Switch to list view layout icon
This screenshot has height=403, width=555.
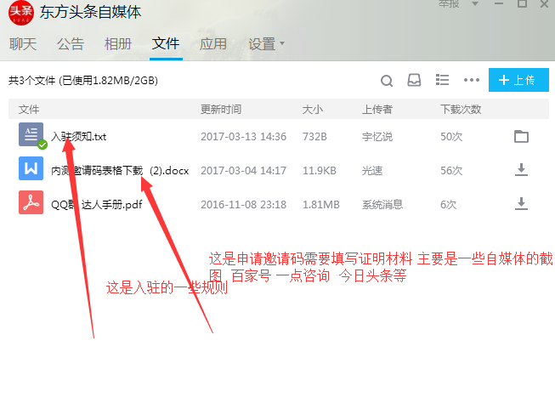pos(442,80)
